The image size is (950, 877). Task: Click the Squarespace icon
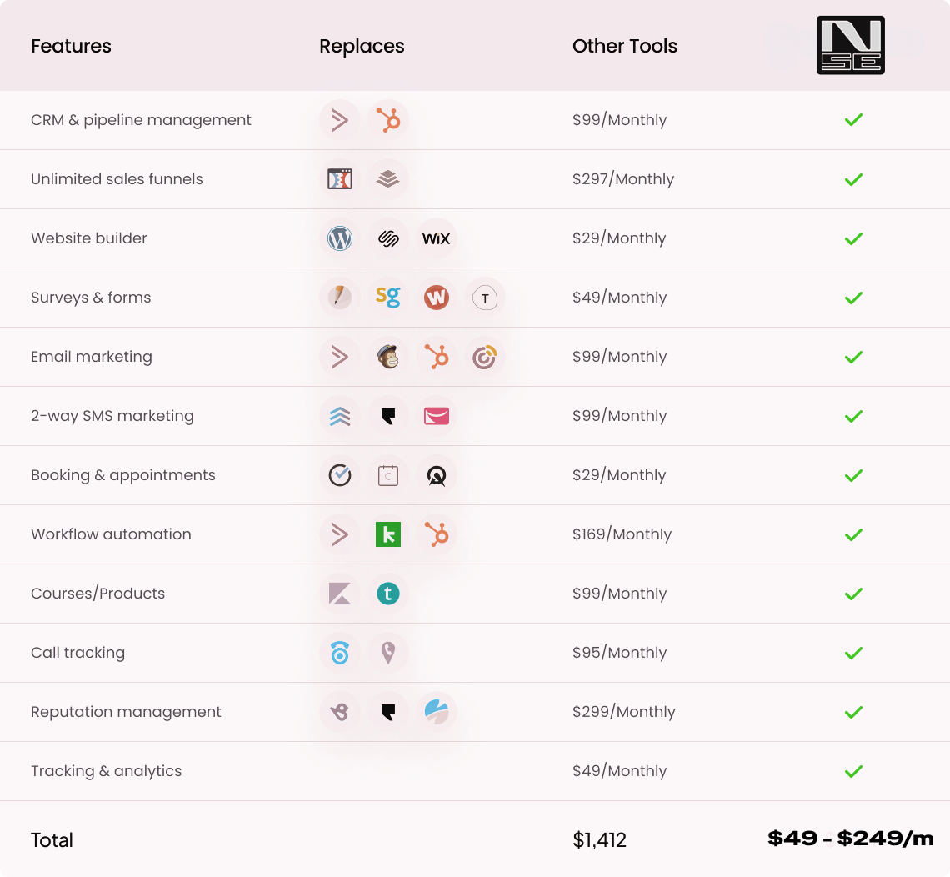[x=388, y=238]
